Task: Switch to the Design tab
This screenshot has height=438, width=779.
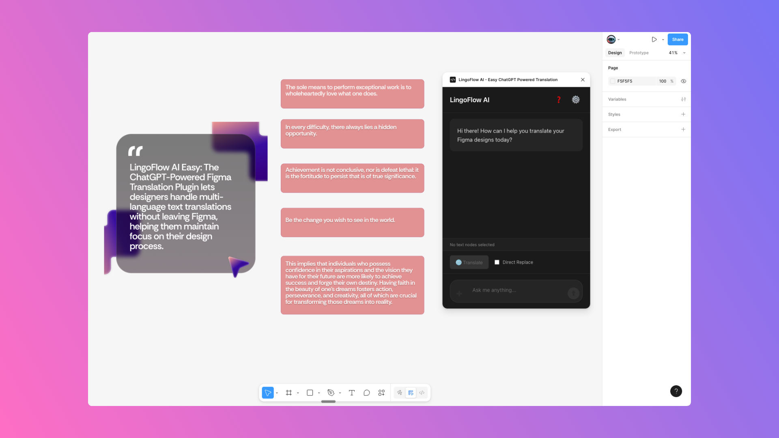Action: pyautogui.click(x=615, y=53)
